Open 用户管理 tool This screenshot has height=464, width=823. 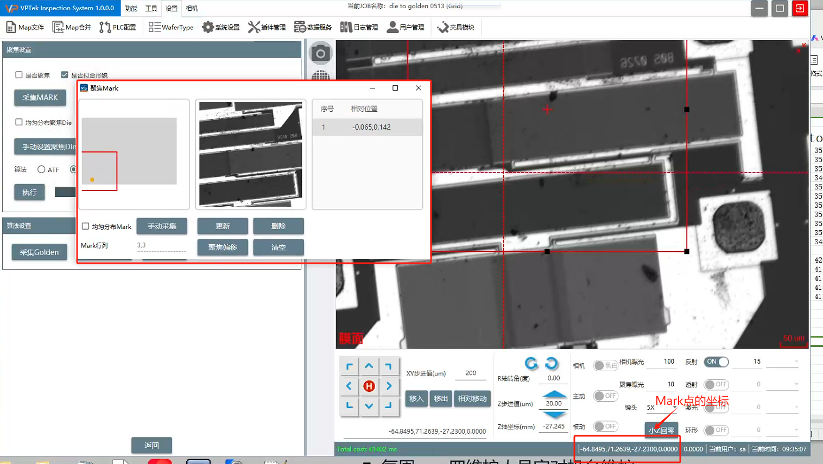point(406,27)
